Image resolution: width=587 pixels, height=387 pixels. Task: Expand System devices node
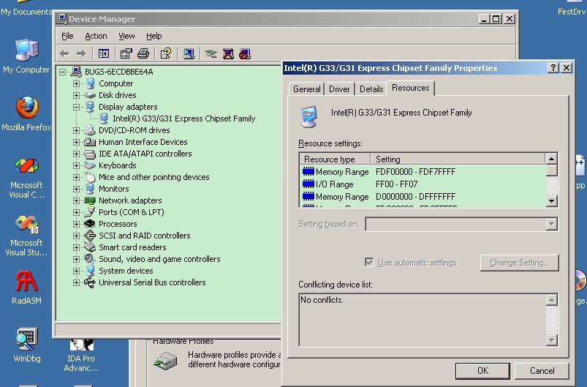pyautogui.click(x=76, y=271)
